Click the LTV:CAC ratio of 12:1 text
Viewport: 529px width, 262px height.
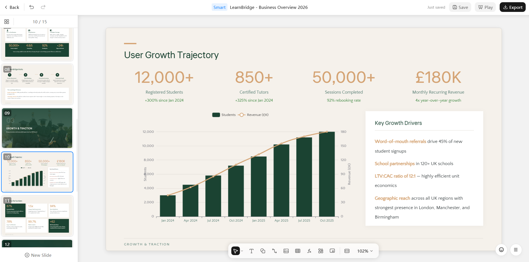pyautogui.click(x=395, y=176)
